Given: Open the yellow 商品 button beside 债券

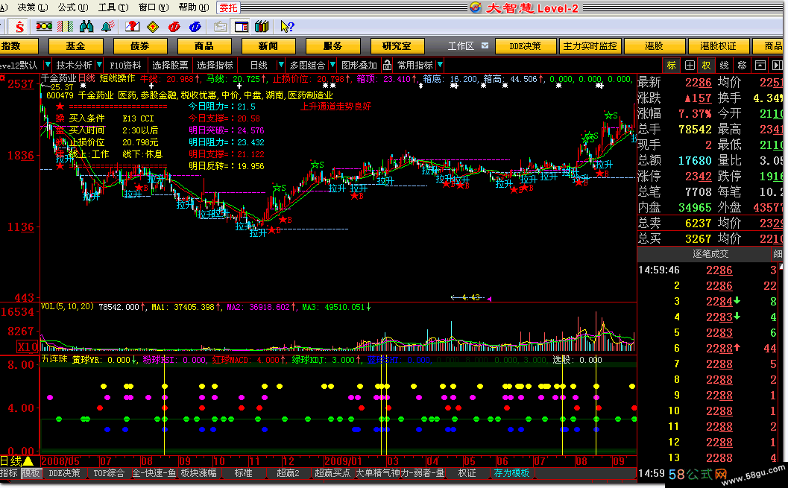Looking at the screenshot, I should point(204,46).
